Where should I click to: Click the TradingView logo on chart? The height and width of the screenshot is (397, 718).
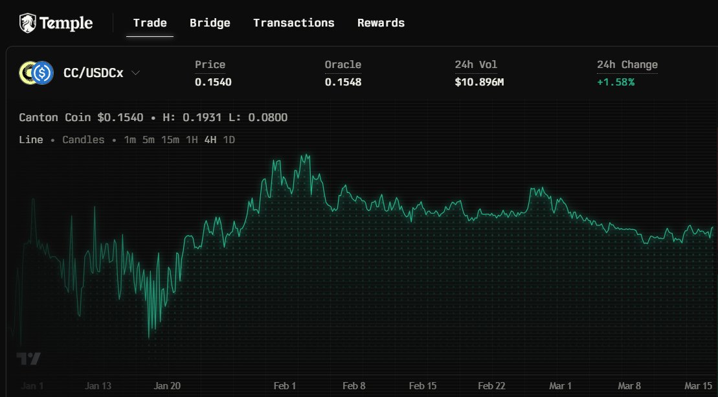click(x=28, y=358)
